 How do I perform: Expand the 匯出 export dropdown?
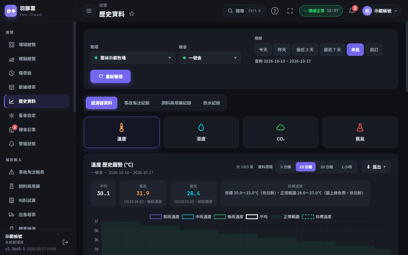(x=376, y=167)
